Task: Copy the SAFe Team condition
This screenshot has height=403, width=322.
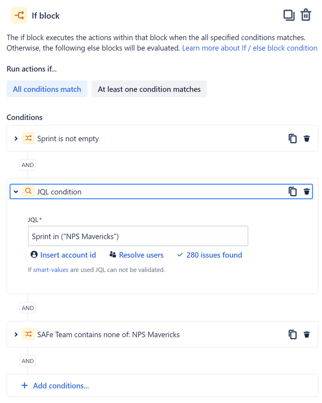Action: coord(293,334)
